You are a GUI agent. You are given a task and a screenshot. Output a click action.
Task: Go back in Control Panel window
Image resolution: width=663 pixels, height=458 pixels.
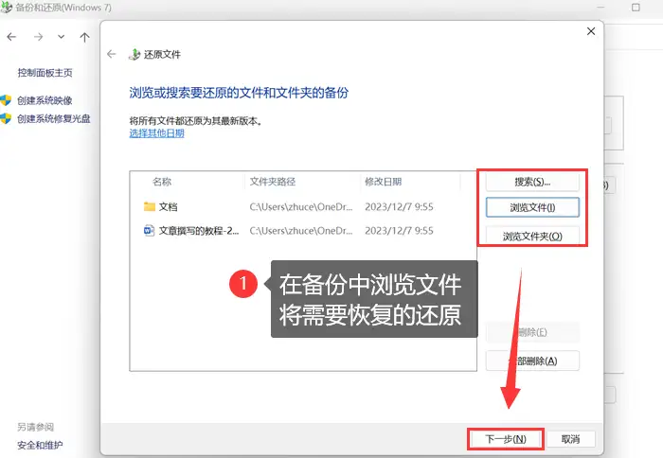[x=11, y=37]
